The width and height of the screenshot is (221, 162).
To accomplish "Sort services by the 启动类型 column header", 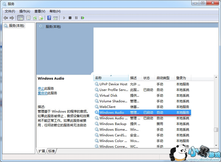I will pyautogui.click(x=163, y=78).
